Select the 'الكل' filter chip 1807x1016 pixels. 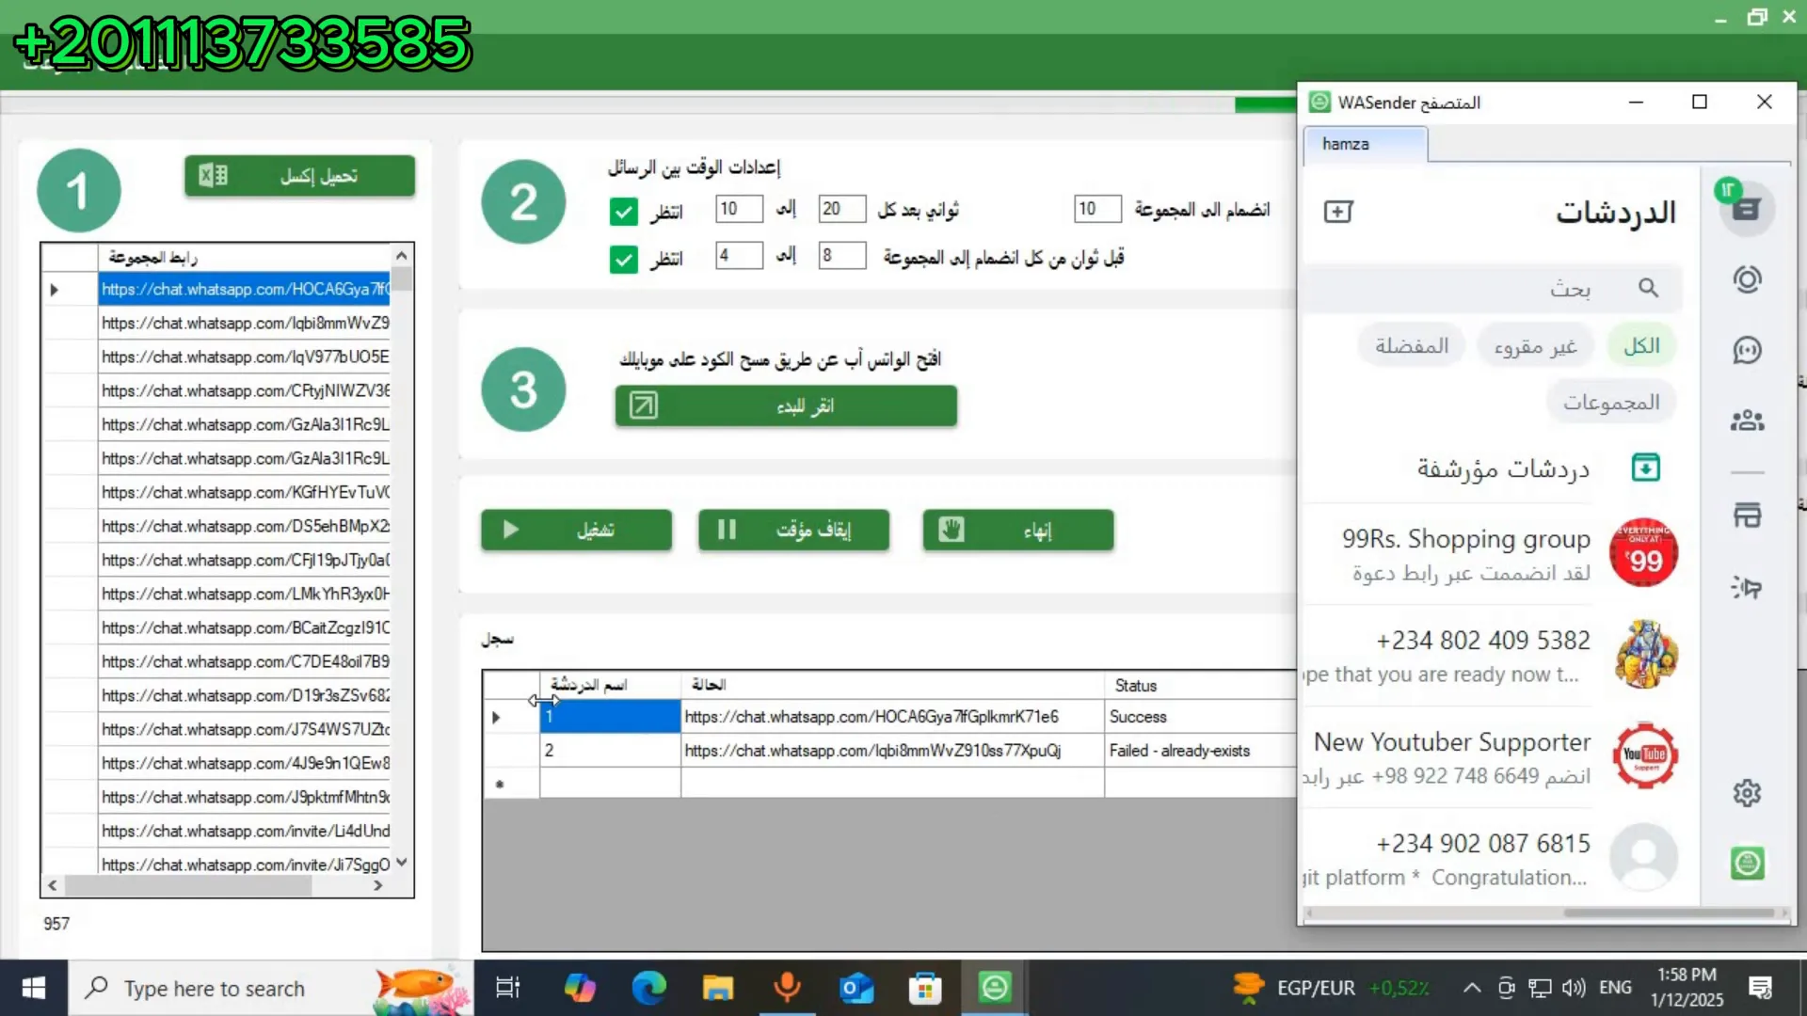coord(1641,345)
